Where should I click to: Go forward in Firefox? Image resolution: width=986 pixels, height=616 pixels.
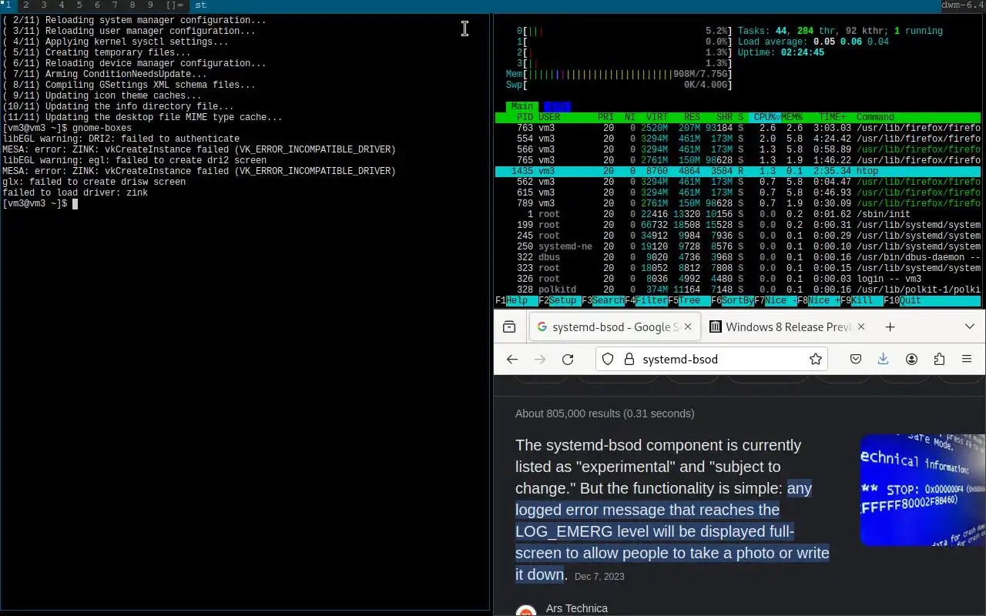click(540, 359)
